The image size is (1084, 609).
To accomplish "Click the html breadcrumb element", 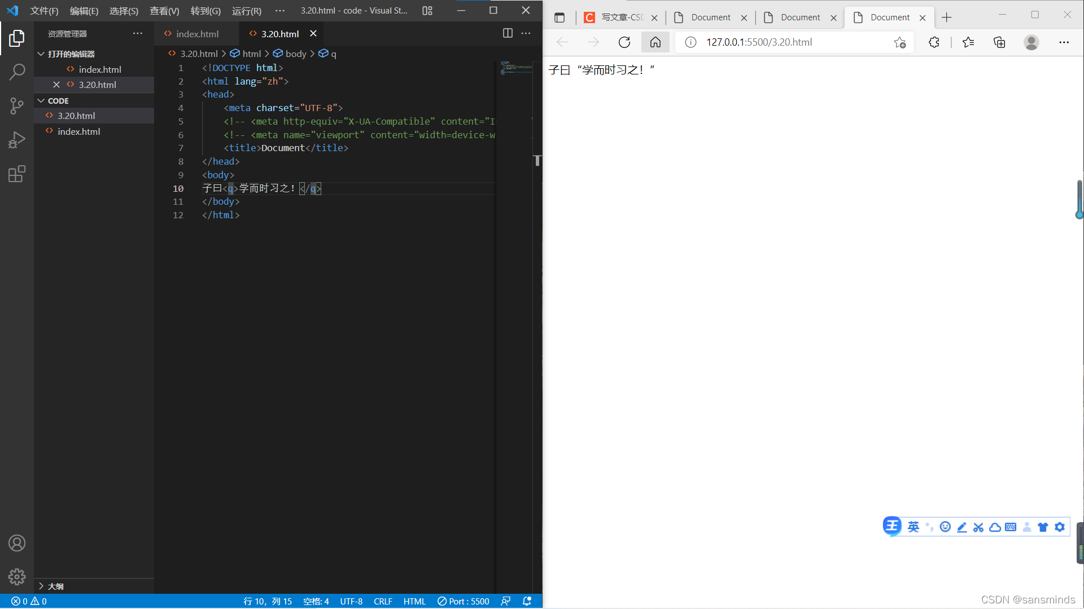I will pyautogui.click(x=246, y=54).
